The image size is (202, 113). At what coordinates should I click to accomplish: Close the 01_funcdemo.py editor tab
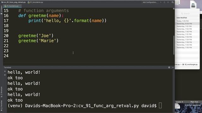(x=20, y=6)
